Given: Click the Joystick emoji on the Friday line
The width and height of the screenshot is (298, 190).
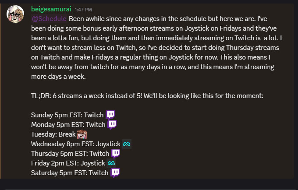Looking at the screenshot, I should pyautogui.click(x=111, y=163).
